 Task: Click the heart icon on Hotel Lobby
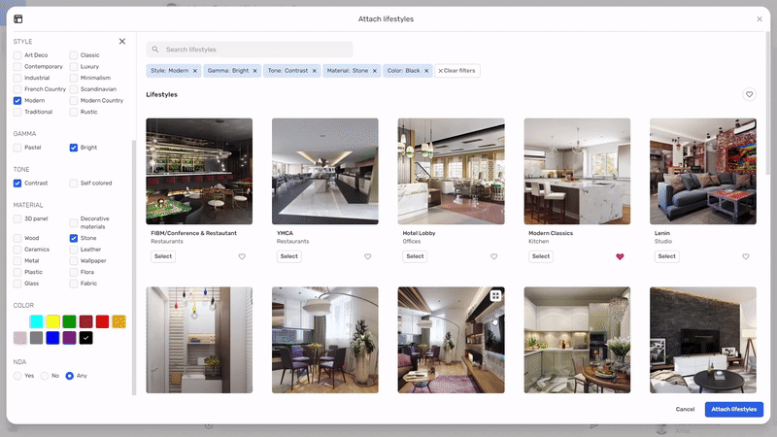click(x=493, y=256)
